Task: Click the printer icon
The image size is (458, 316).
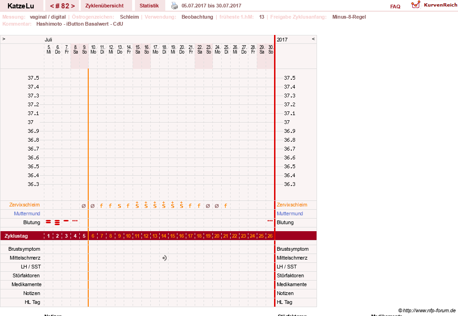Action: click(x=175, y=6)
